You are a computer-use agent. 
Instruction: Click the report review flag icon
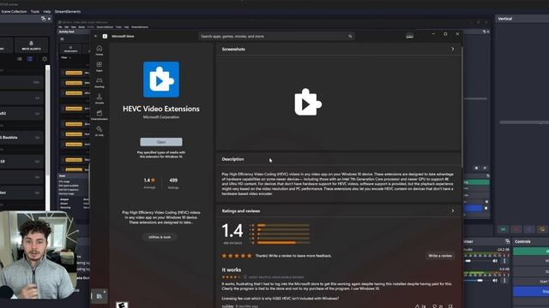(450, 306)
